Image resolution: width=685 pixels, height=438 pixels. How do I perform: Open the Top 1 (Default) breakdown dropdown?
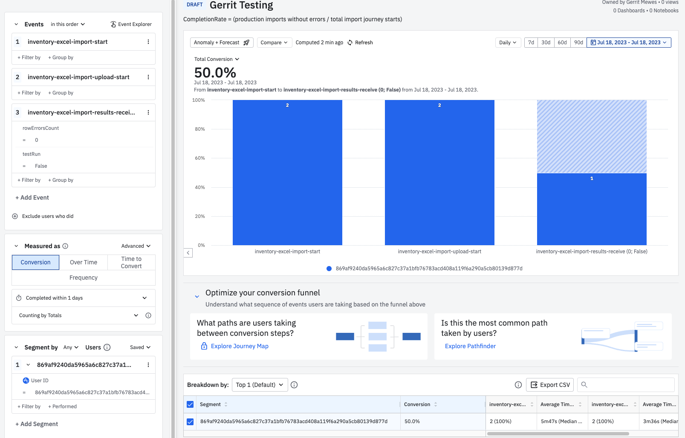pos(260,385)
